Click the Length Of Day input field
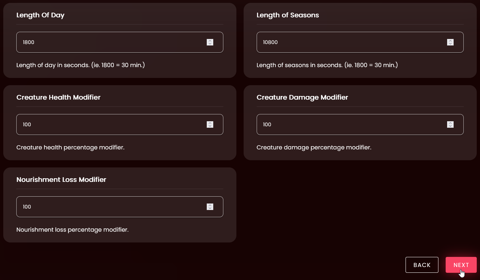This screenshot has width=480, height=280. [x=108, y=42]
